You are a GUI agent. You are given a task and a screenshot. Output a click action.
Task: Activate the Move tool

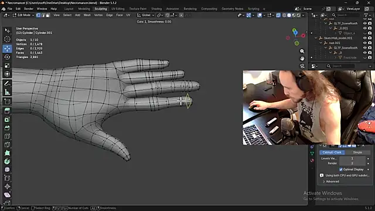[7, 49]
